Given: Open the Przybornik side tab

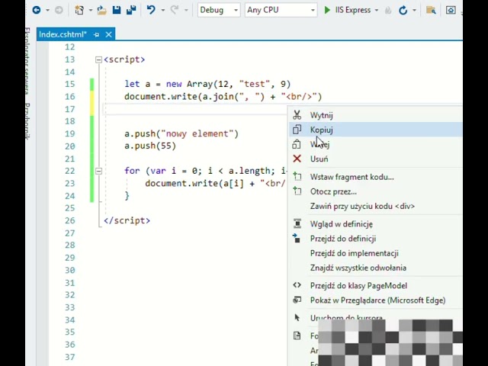Looking at the screenshot, I should pyautogui.click(x=27, y=121).
